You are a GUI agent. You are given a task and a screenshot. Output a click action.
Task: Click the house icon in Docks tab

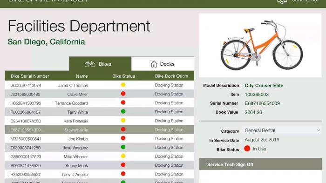point(154,64)
